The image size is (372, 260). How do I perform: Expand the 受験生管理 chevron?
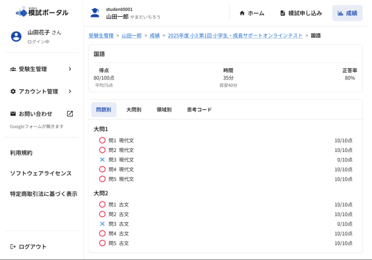pyautogui.click(x=70, y=69)
